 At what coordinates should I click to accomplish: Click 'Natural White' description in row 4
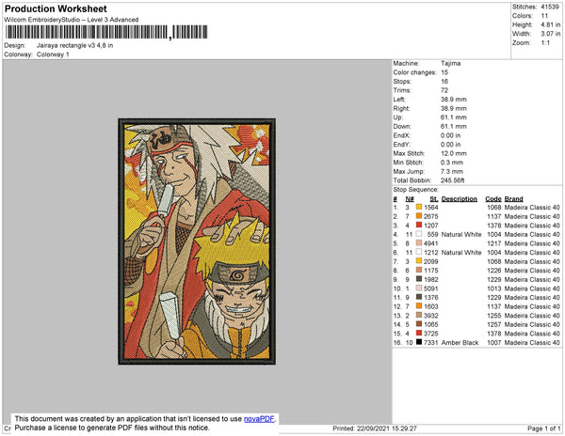point(461,234)
